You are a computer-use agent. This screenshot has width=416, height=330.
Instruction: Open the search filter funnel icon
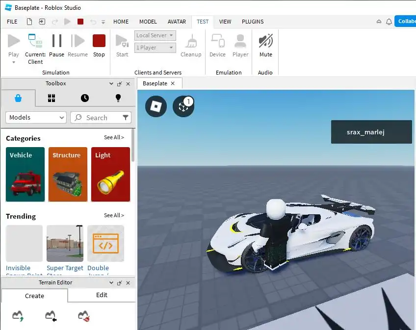(126, 118)
